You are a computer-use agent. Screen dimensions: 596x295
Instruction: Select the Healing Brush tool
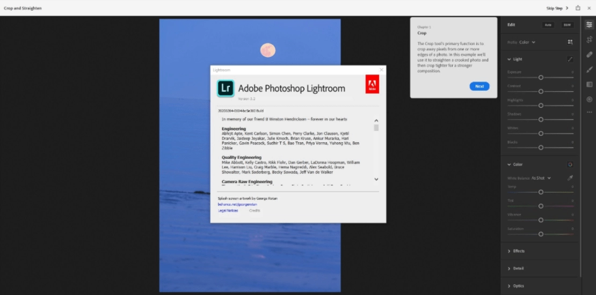click(589, 55)
